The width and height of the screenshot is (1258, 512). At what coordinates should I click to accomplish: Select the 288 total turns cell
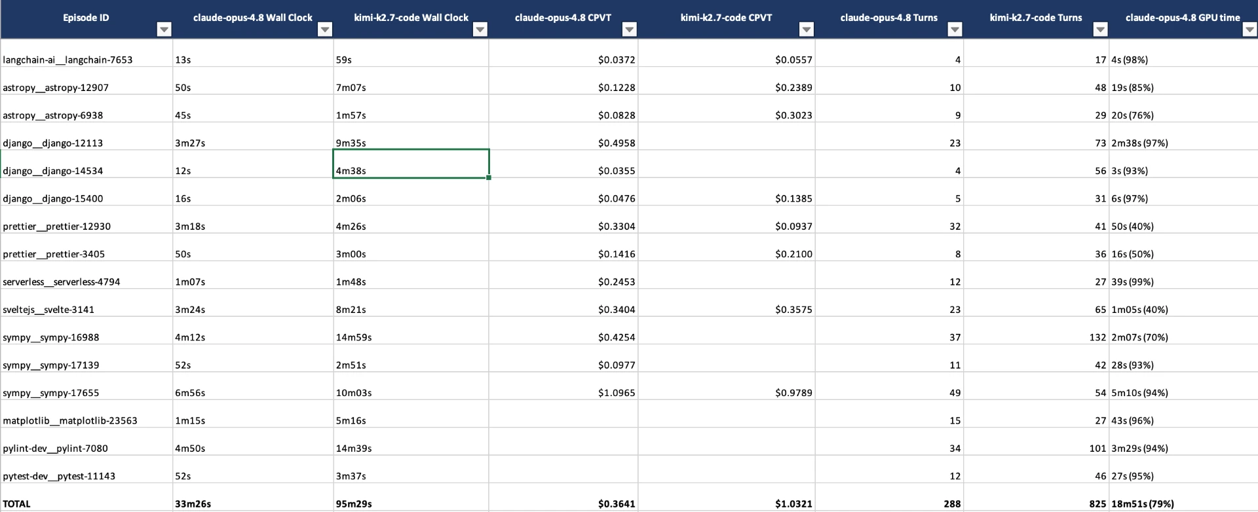point(889,498)
